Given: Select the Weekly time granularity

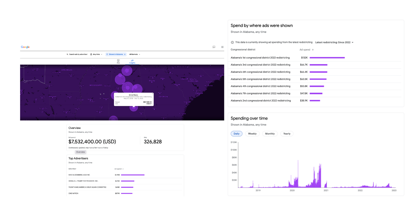Looking at the screenshot, I should click(252, 134).
